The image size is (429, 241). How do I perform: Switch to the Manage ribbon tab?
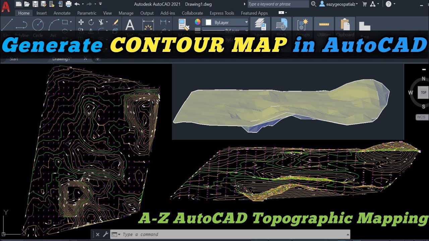pyautogui.click(x=126, y=13)
